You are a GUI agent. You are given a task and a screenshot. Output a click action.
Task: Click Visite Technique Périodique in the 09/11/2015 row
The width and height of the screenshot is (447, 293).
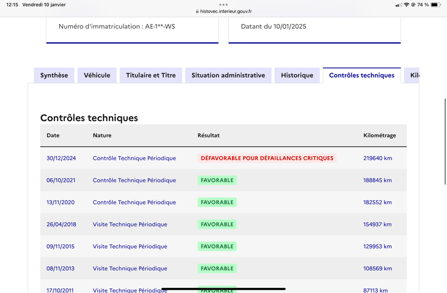pos(130,246)
